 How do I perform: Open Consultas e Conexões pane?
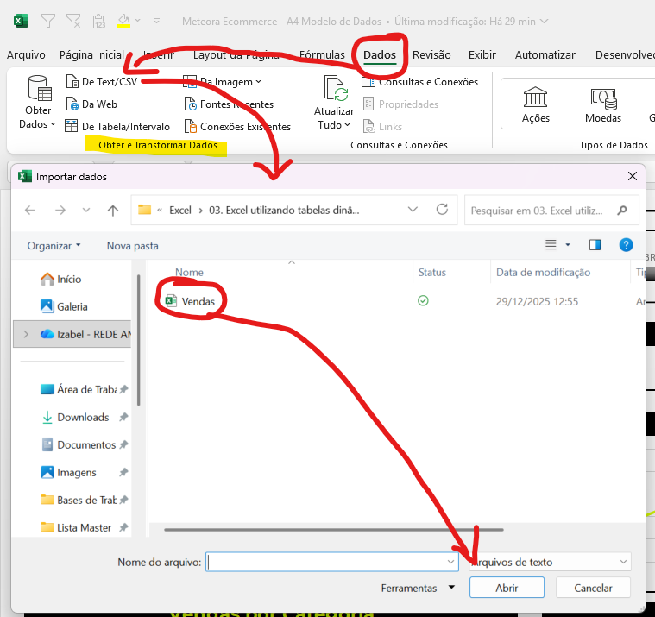tap(419, 81)
